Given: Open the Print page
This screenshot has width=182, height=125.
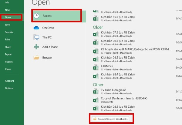Looking at the screenshot, I should click(7, 39).
